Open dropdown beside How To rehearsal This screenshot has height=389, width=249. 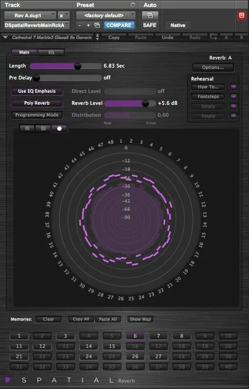[233, 87]
